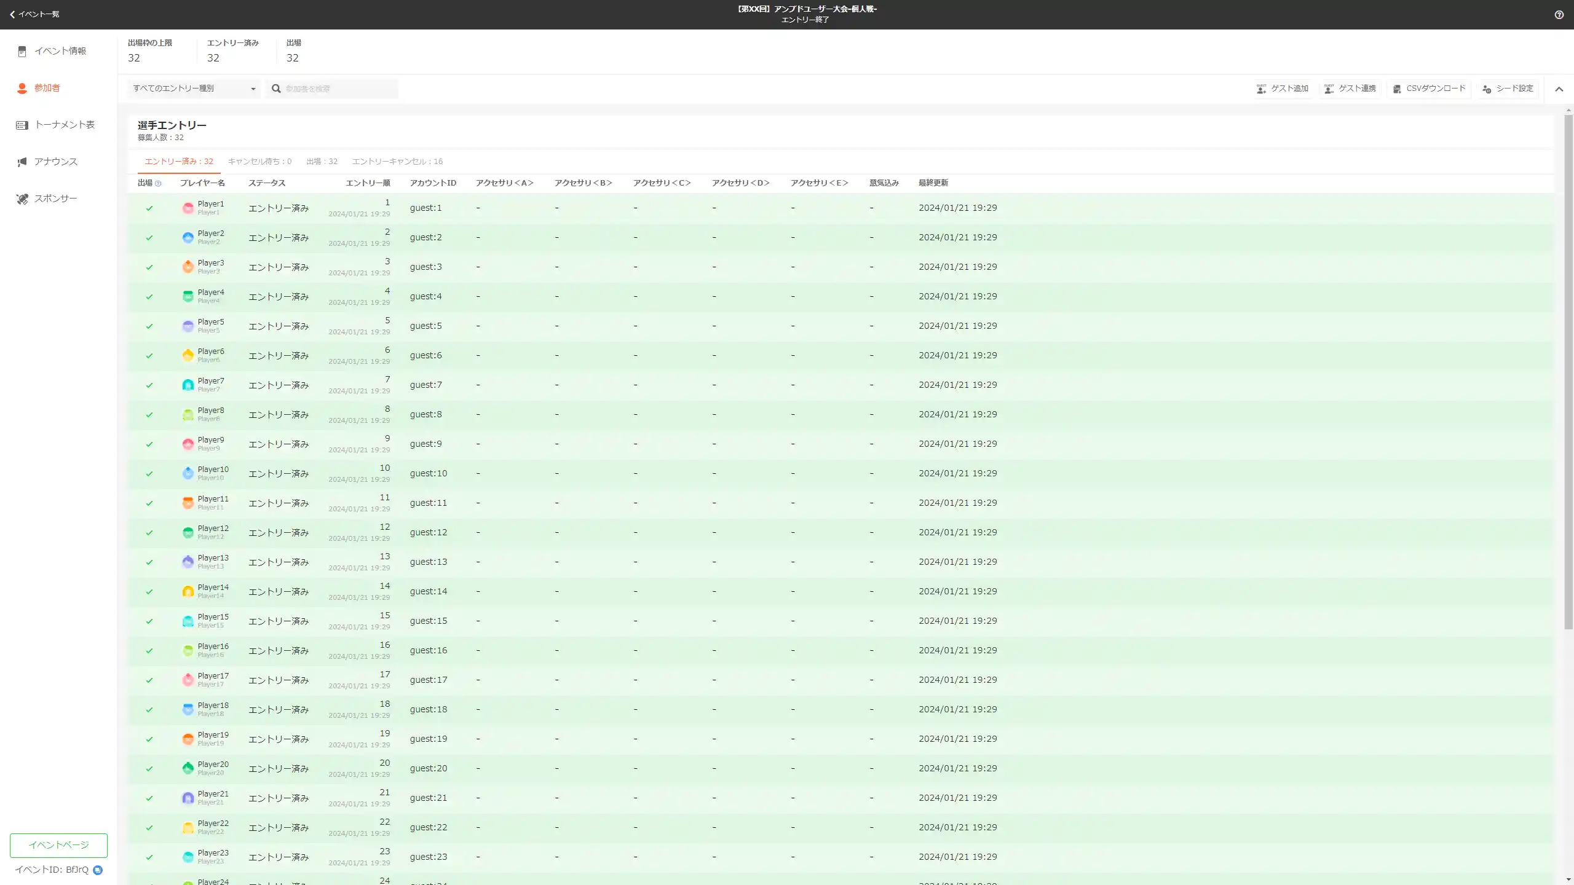
Task: Open the help icon in the top bar
Action: click(x=1559, y=15)
